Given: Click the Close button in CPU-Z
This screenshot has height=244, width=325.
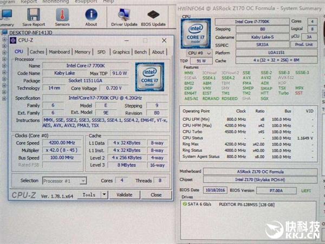Looking at the screenshot, I should pos(156,195).
